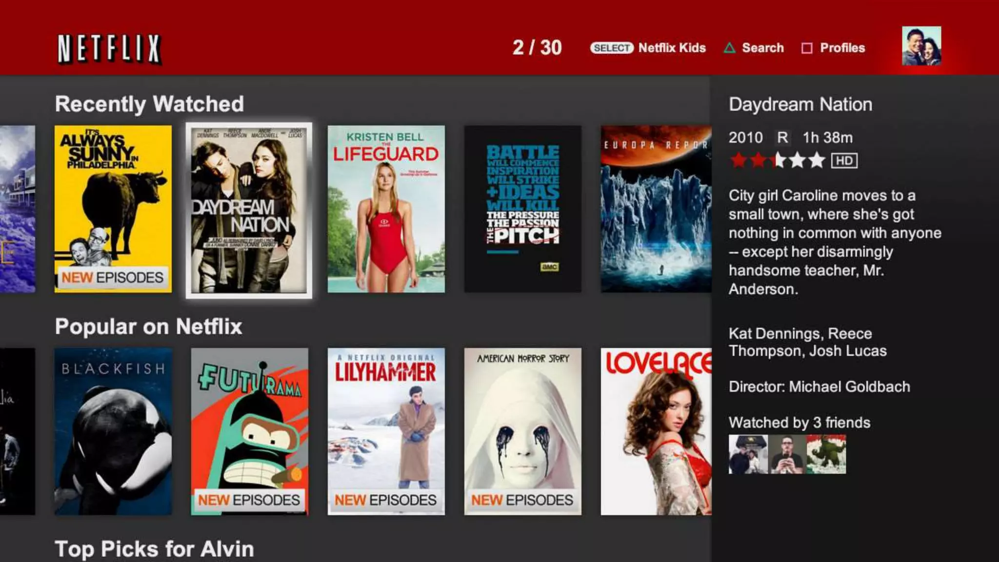Select It's Always Sunny in Philadelphia poster

pyautogui.click(x=113, y=209)
